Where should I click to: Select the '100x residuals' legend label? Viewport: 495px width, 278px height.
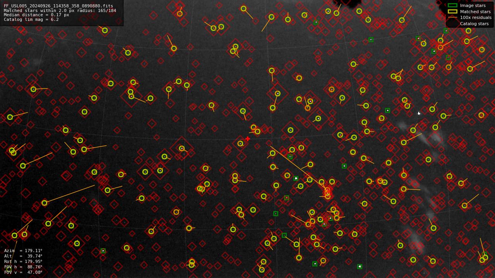tap(476, 17)
